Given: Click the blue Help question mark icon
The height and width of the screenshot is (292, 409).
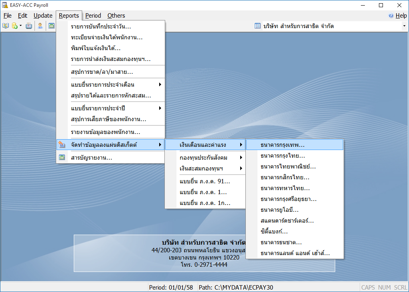Looking at the screenshot, I should (x=391, y=16).
